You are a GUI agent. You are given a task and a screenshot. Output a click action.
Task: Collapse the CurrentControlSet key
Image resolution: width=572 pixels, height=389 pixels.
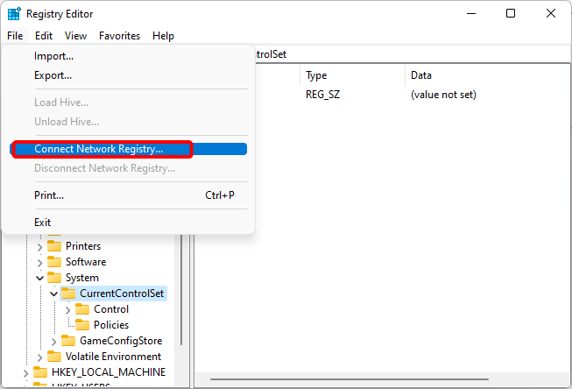tap(54, 294)
